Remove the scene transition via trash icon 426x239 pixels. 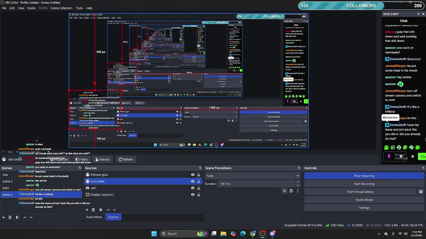pyautogui.click(x=291, y=191)
